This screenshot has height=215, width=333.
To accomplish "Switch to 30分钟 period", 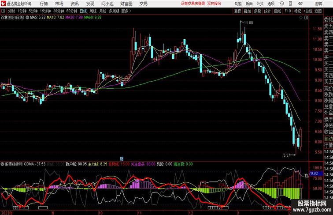I will tap(59, 11).
